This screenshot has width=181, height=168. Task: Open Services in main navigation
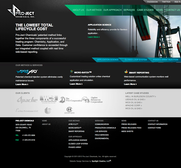[129, 10]
